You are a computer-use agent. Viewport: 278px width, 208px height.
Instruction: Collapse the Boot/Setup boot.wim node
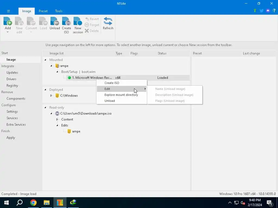57,72
